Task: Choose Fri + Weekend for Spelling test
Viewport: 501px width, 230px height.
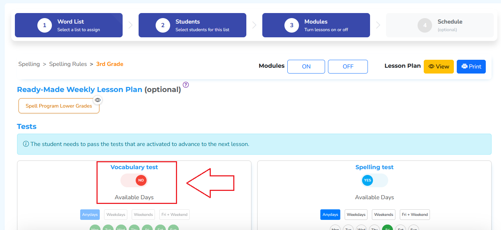Action: pyautogui.click(x=415, y=214)
